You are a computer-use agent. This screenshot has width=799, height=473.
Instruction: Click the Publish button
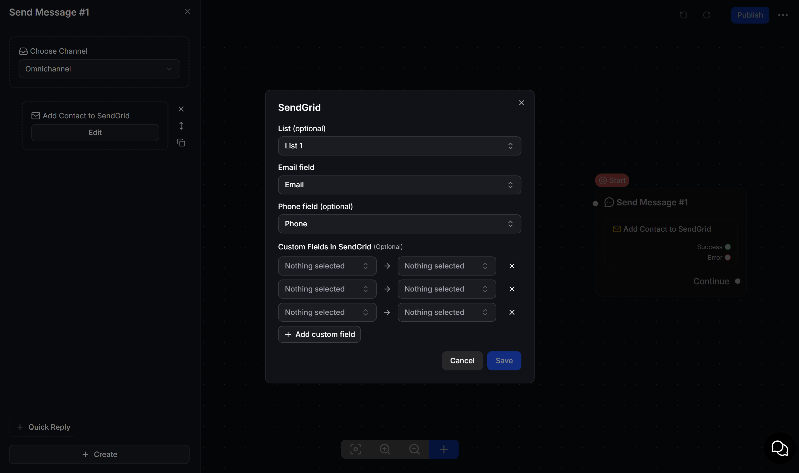(750, 15)
